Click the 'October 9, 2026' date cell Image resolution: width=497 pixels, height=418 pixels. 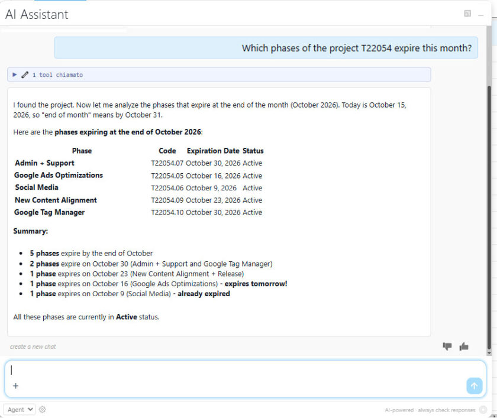[211, 188]
